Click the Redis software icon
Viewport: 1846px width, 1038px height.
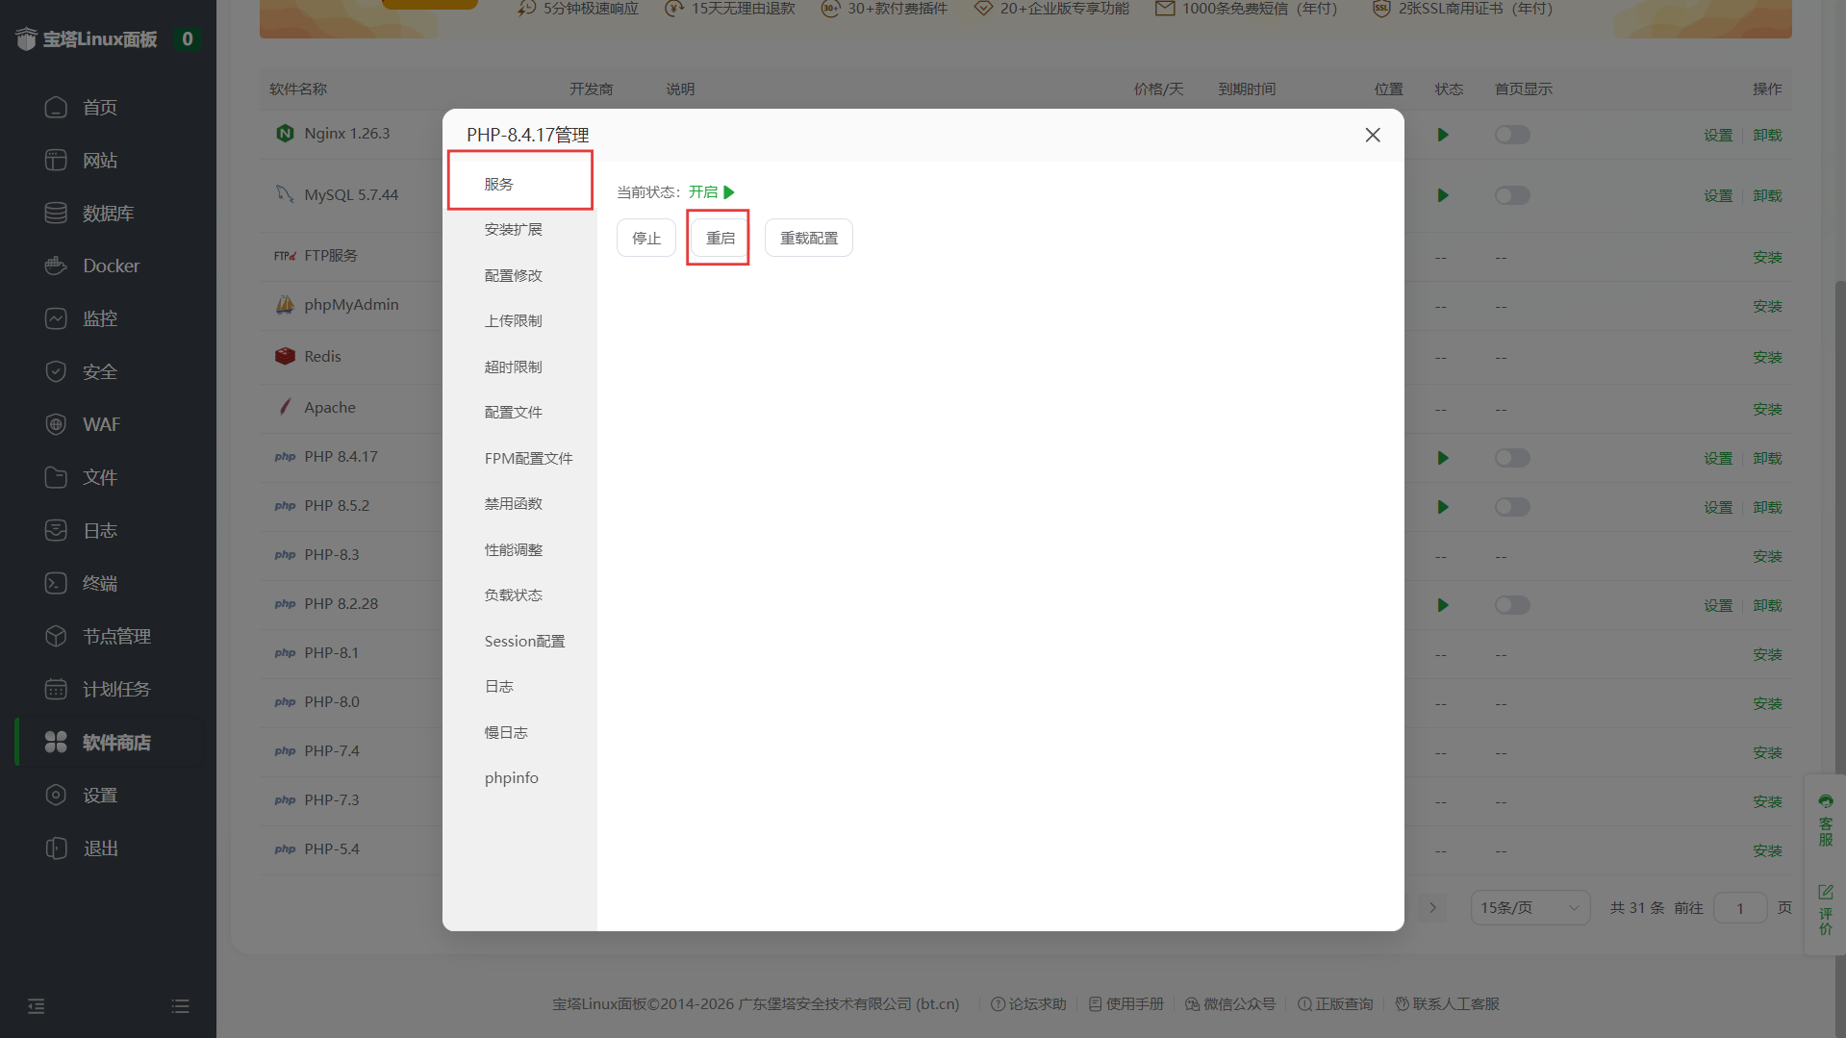point(285,356)
